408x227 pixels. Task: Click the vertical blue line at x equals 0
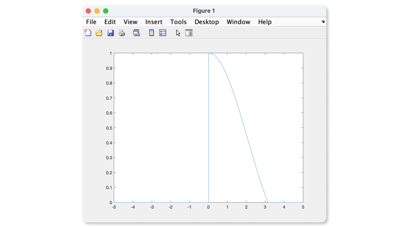(209, 127)
